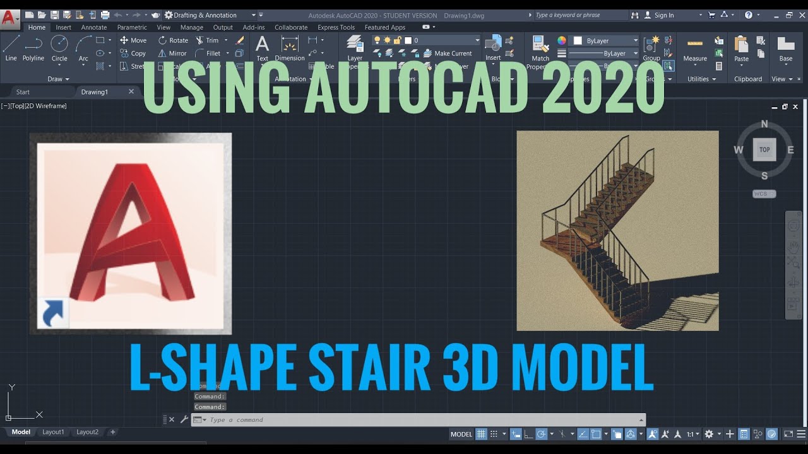Toggle polar tracking in status bar
808x454 pixels.
[541, 434]
